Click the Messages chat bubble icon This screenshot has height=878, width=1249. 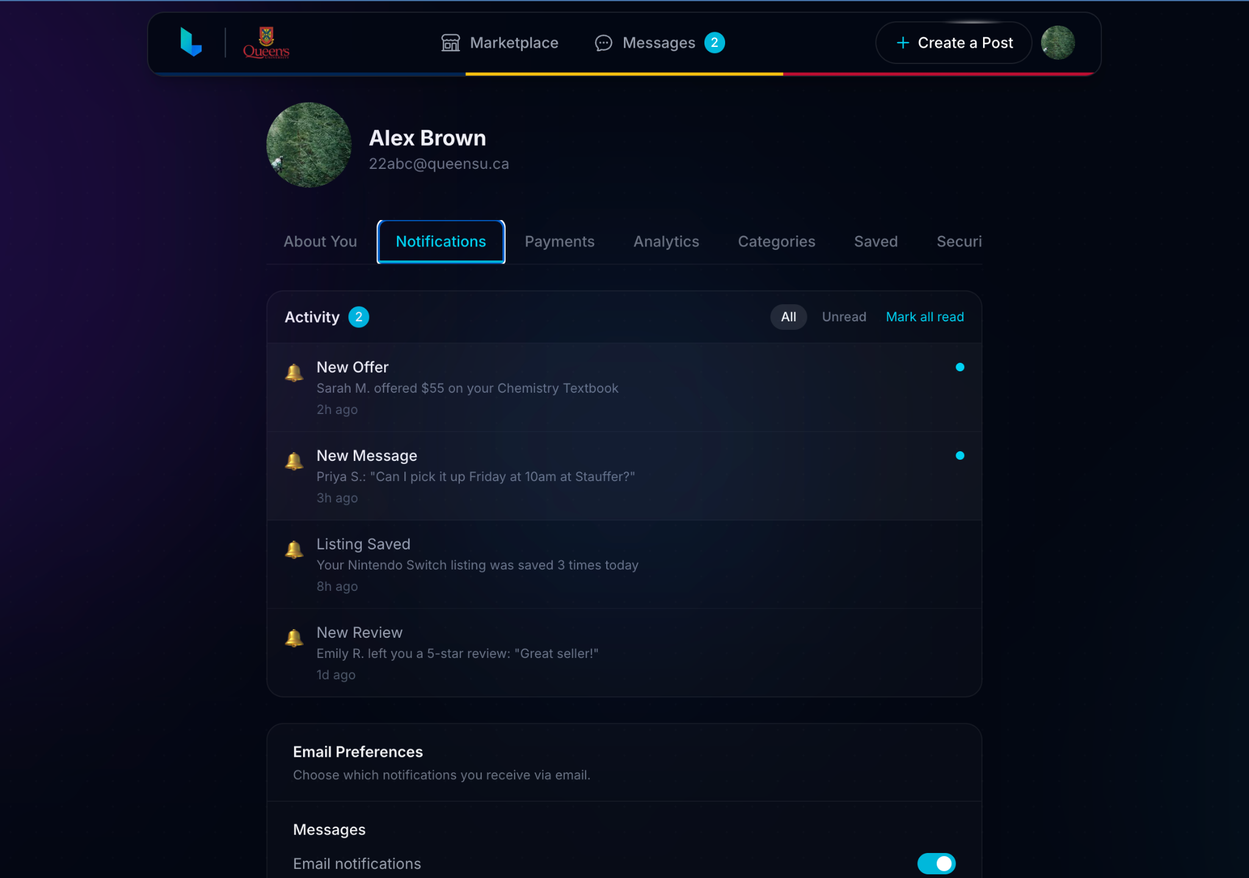[603, 43]
